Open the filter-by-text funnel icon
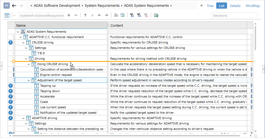Screen dimensions: 265x138 139,15
